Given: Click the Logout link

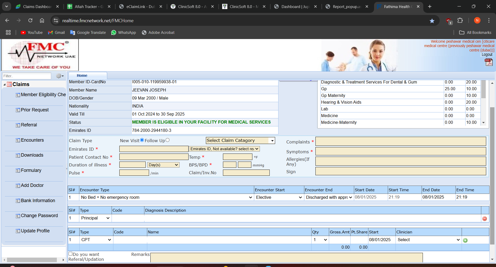Looking at the screenshot, I should pos(487,55).
